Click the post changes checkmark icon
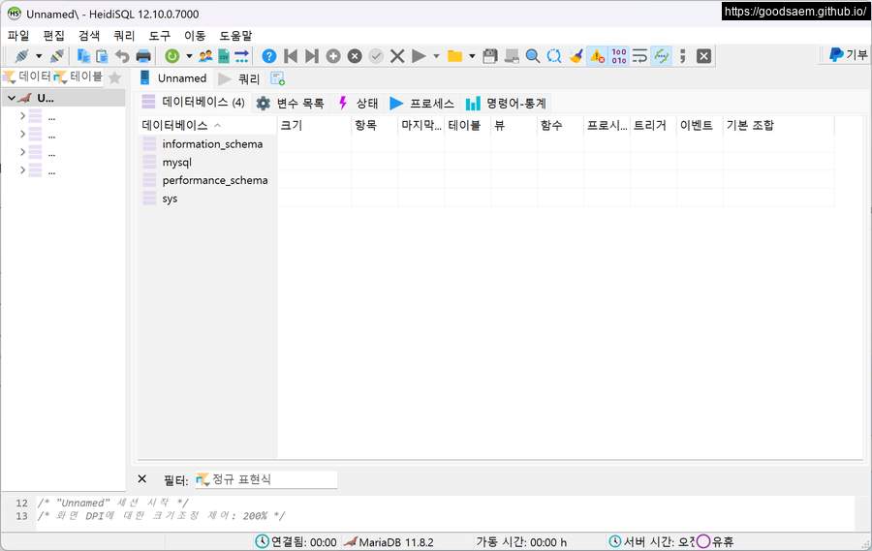 tap(376, 56)
